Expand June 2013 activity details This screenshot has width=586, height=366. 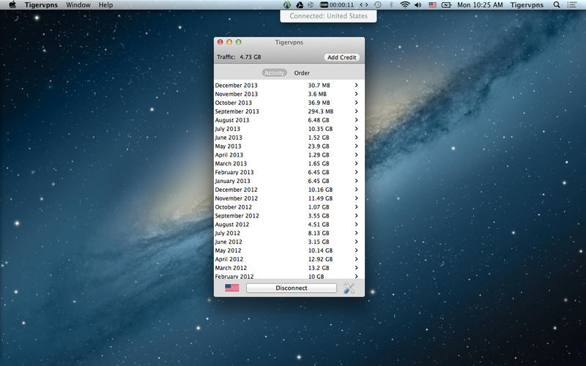356,138
